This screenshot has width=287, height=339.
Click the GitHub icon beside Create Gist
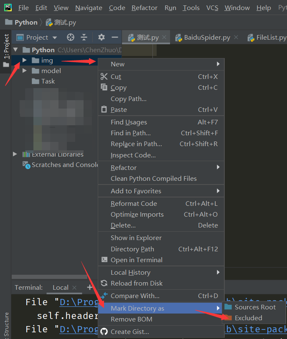(x=104, y=332)
